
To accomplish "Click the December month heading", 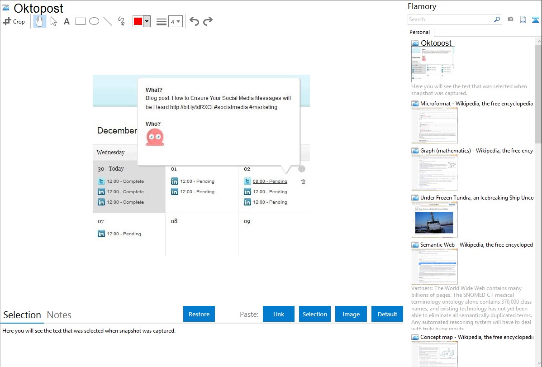I will [x=117, y=130].
